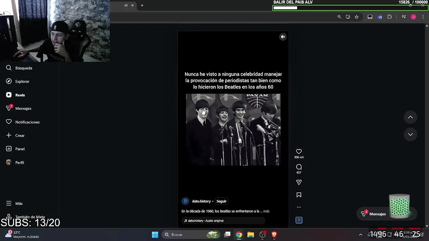
Task: Open Mensajes in the left sidebar
Action: coord(19,108)
